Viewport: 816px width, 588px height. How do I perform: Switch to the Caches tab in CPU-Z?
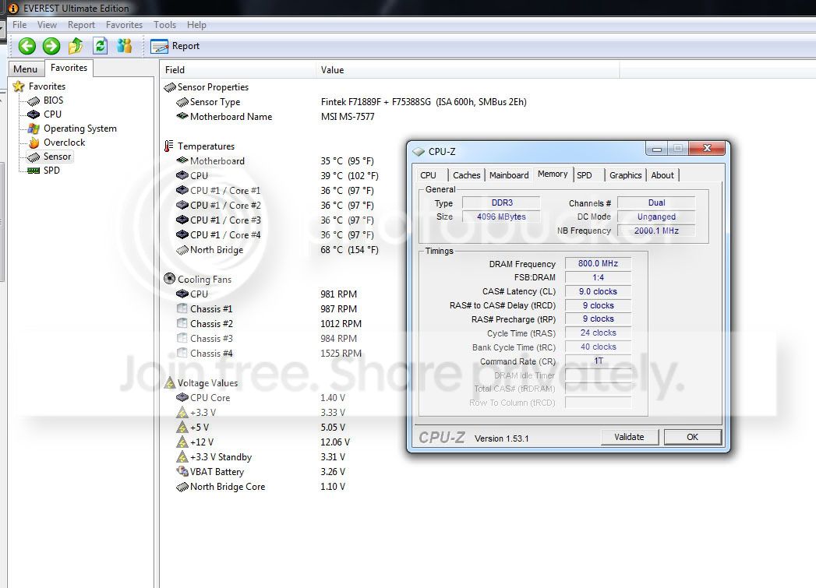pyautogui.click(x=466, y=175)
